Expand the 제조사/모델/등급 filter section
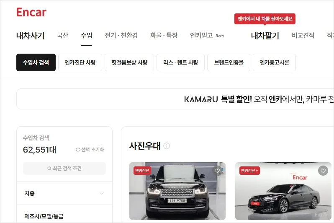 pos(64,216)
